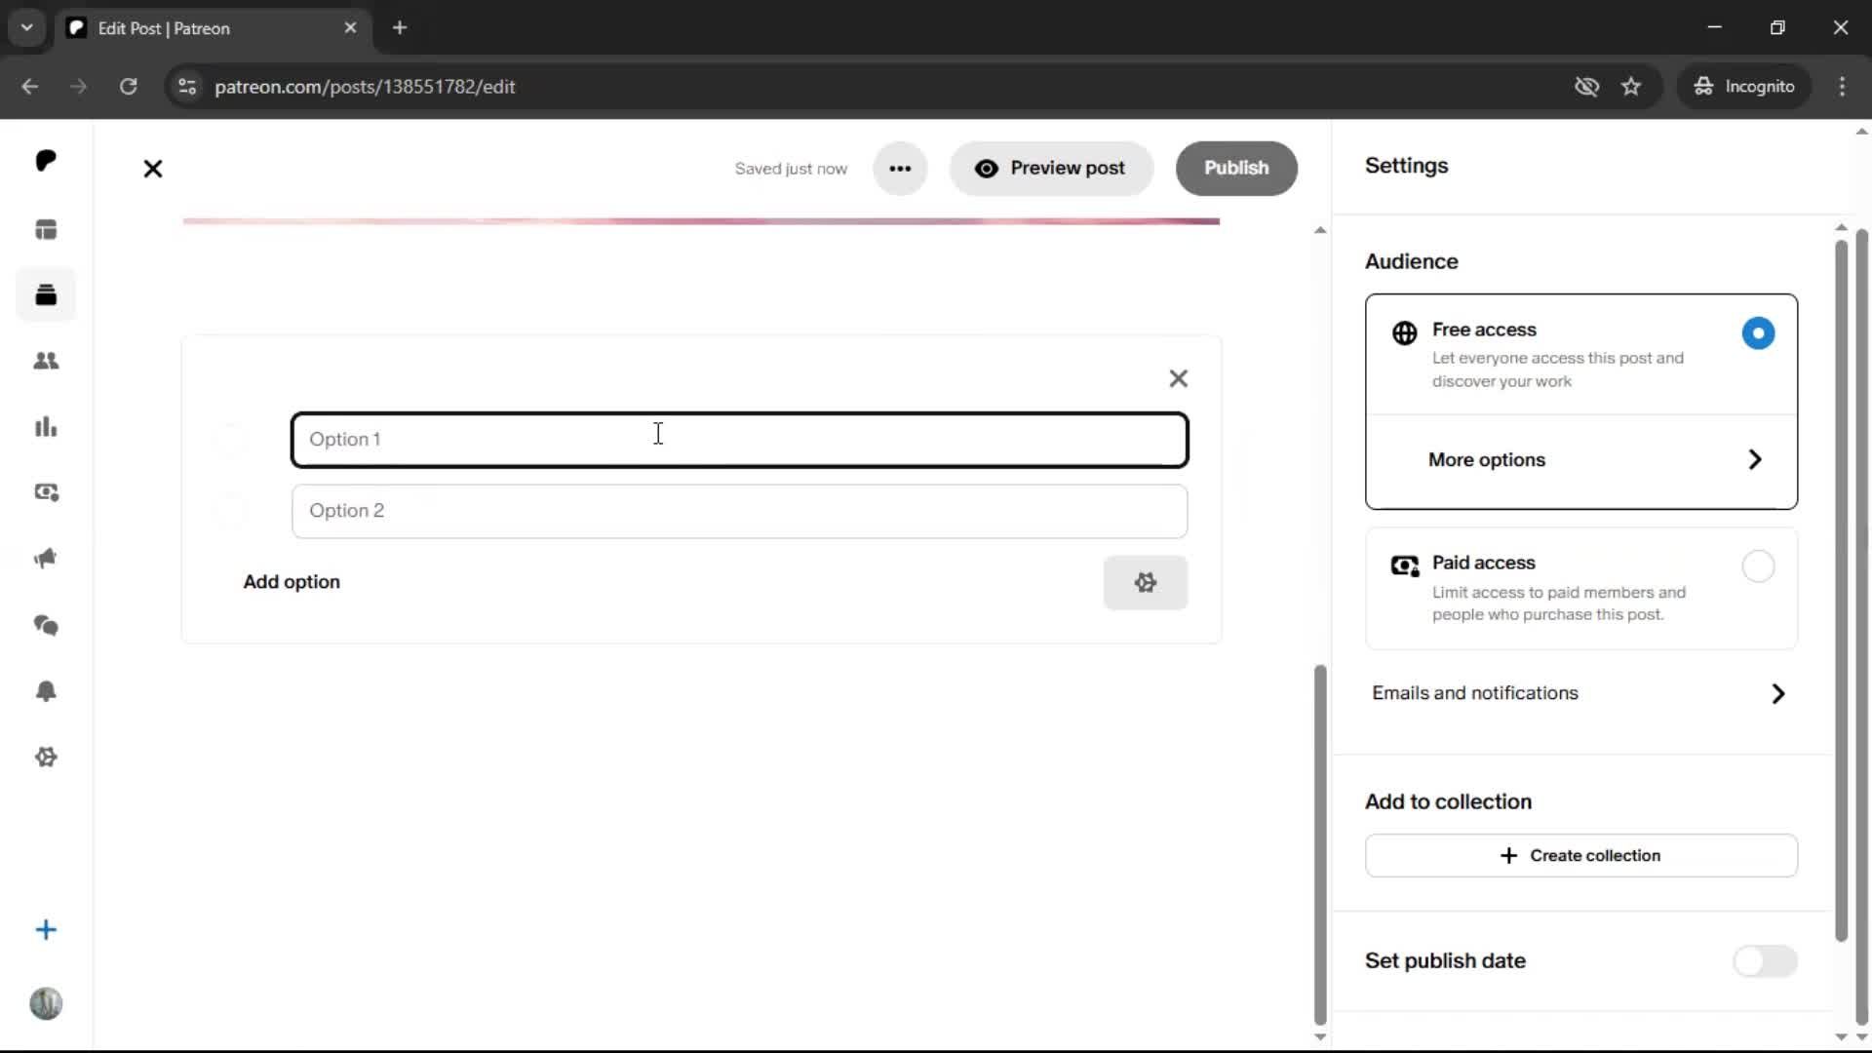
Task: Click the address bar URL
Action: (x=365, y=87)
